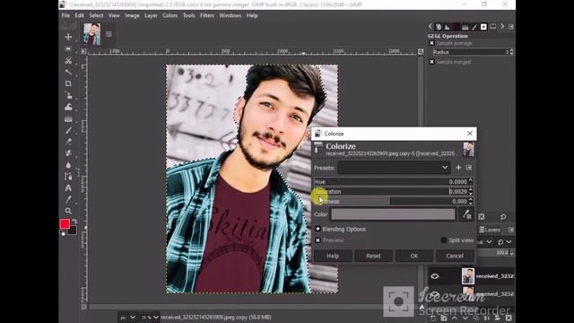574x323 pixels.
Task: Open the Select menu
Action: coord(96,16)
